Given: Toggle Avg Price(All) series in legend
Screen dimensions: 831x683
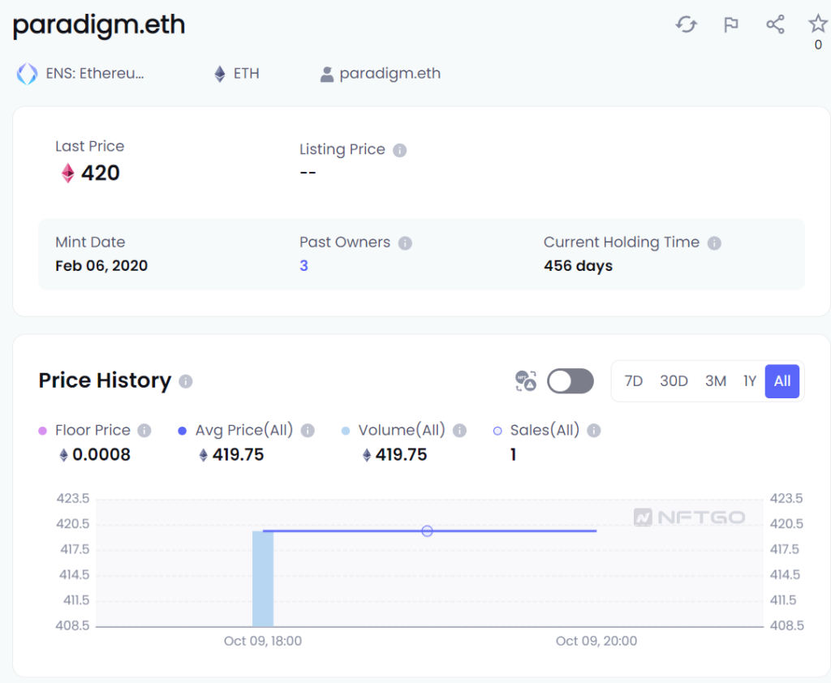Looking at the screenshot, I should (x=235, y=430).
